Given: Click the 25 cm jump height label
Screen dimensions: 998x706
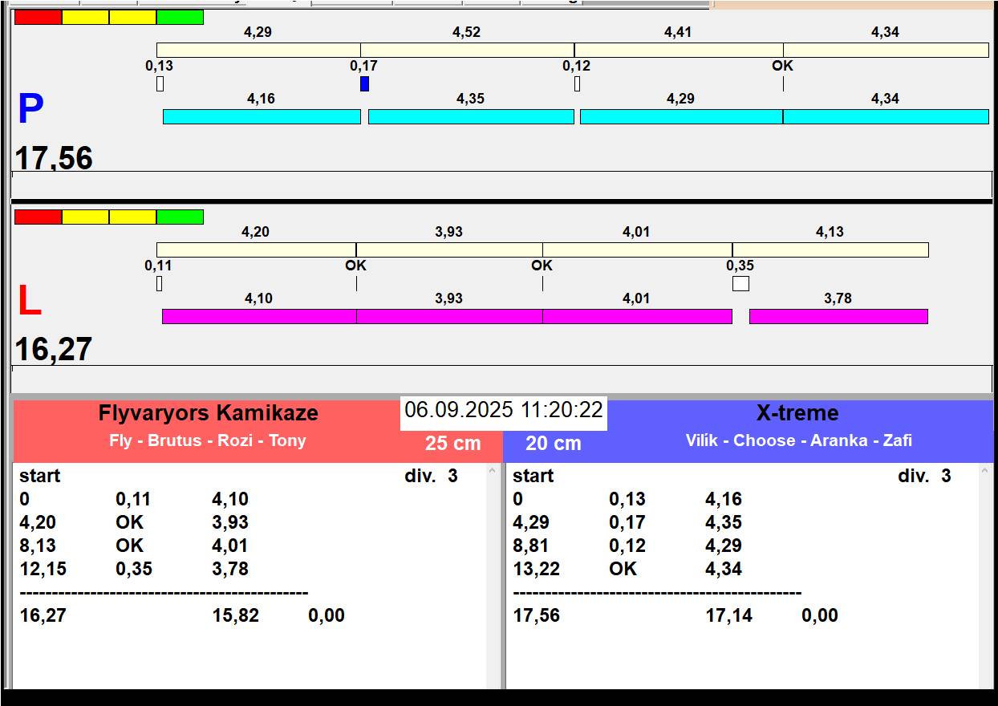Looking at the screenshot, I should click(x=452, y=443).
